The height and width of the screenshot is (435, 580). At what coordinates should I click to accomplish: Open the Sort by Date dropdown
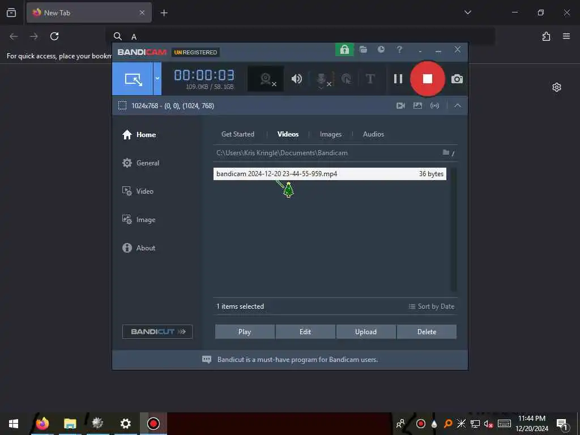(x=431, y=306)
